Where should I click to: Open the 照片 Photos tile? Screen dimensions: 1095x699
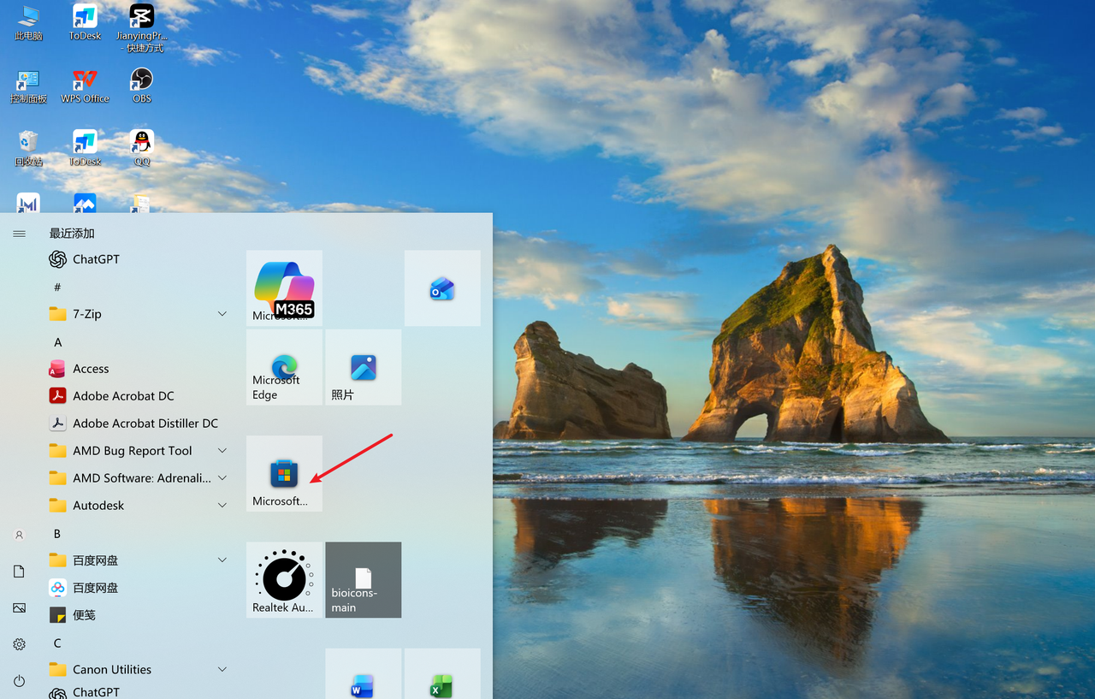pos(364,368)
